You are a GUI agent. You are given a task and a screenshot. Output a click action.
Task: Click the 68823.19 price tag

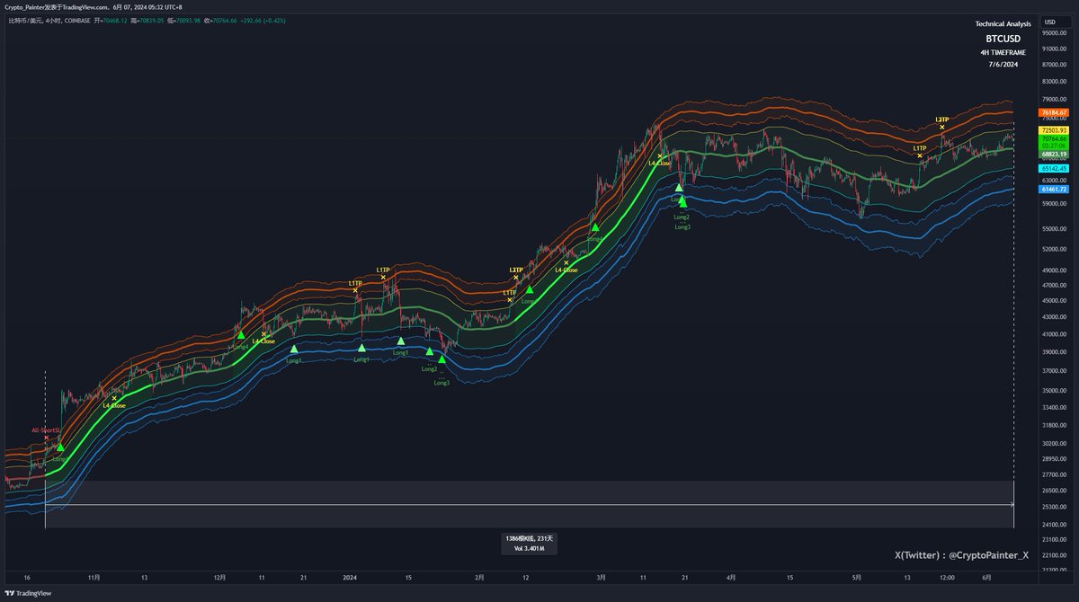click(1054, 155)
